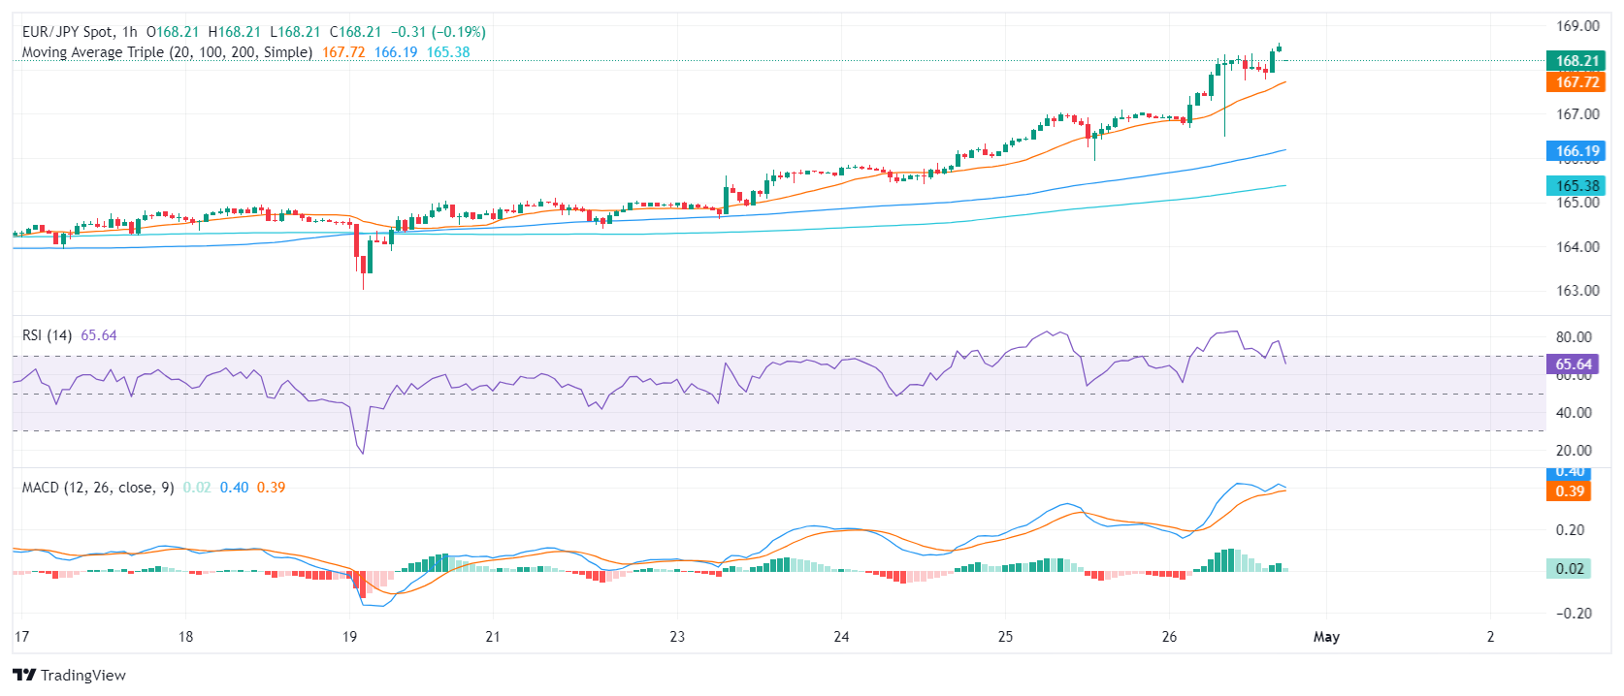Viewport: 1624px width, 696px height.
Task: Click the orange 167.72 price axis tag
Action: (1576, 82)
